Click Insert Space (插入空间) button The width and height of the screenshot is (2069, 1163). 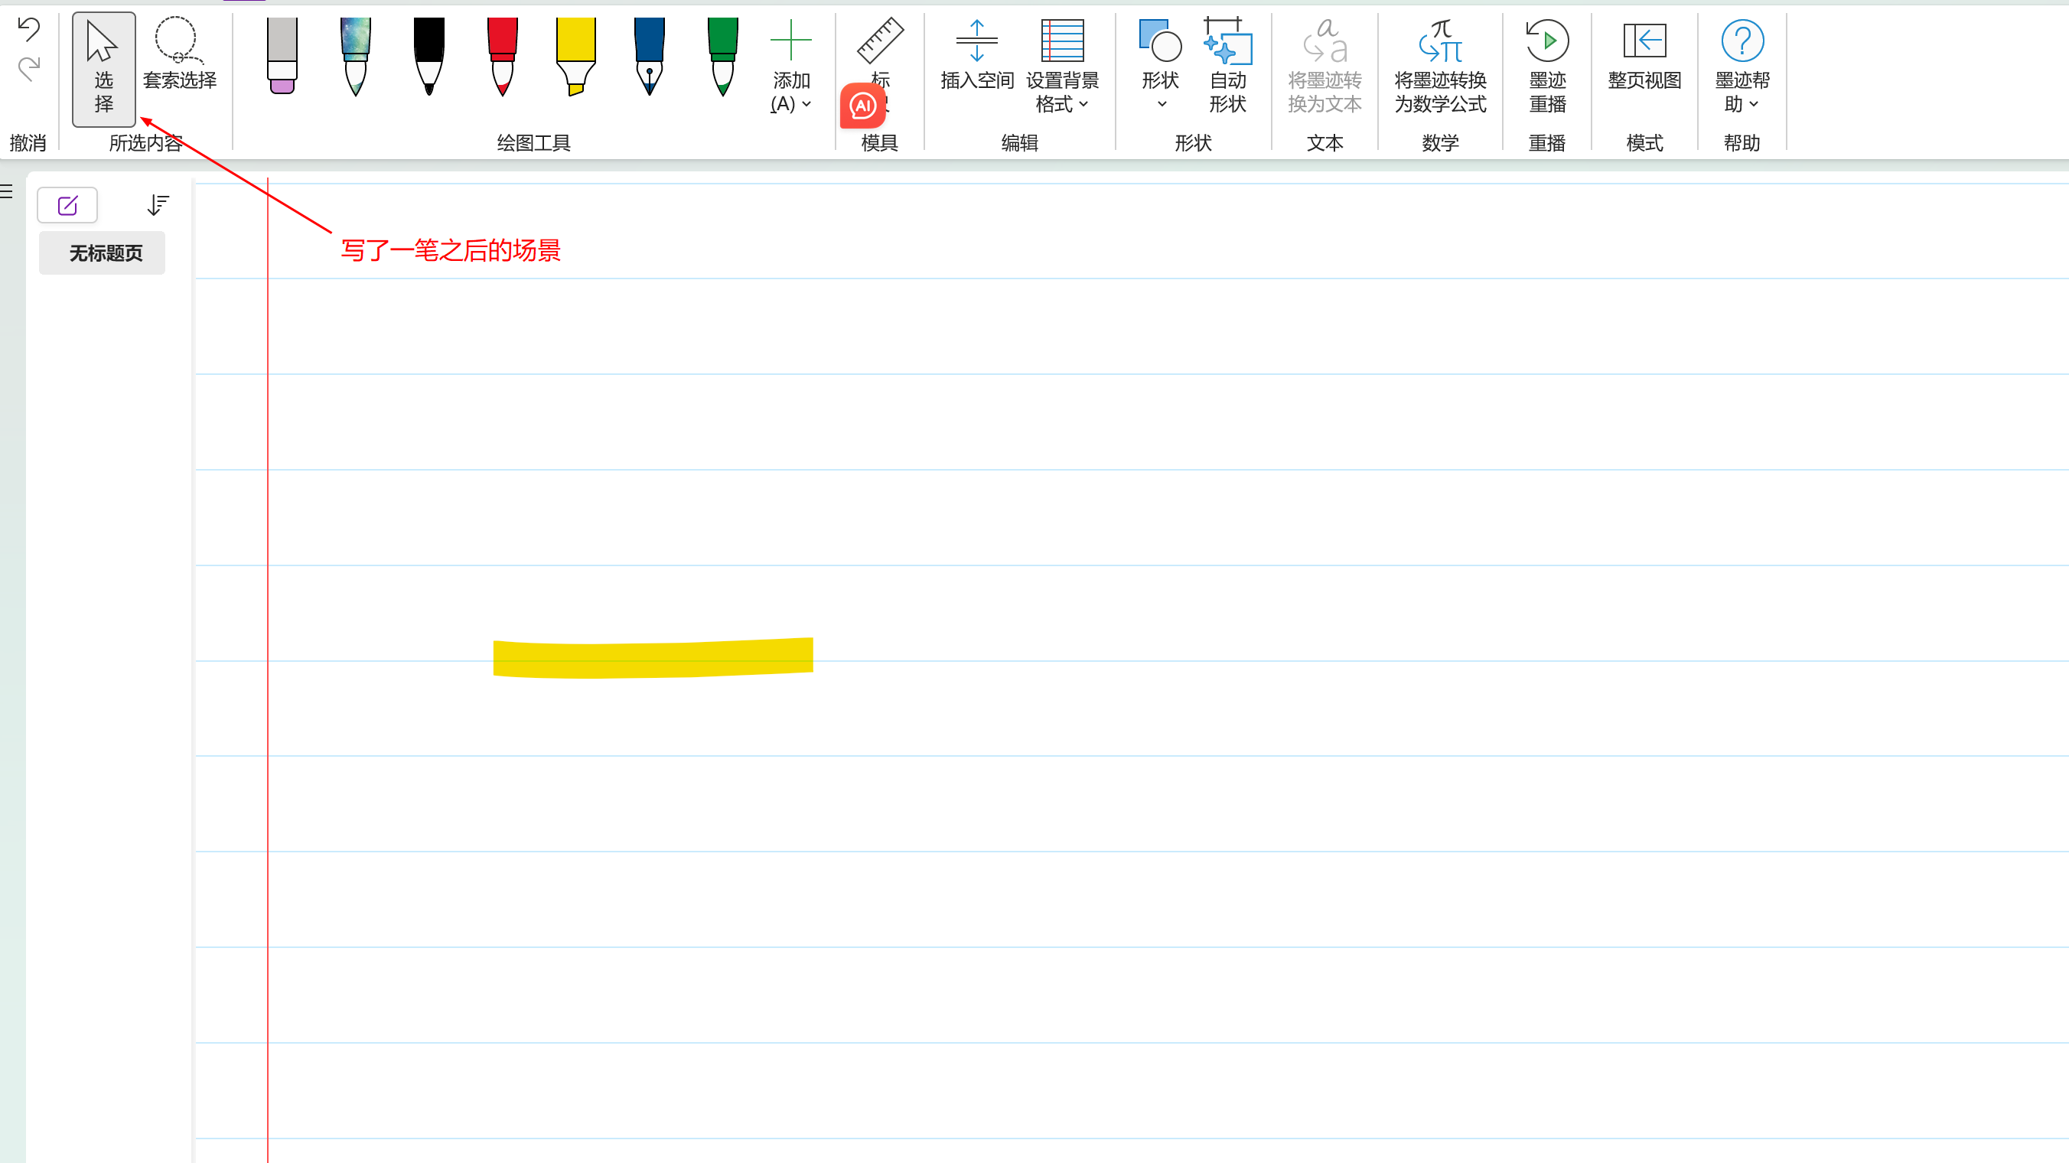[976, 54]
